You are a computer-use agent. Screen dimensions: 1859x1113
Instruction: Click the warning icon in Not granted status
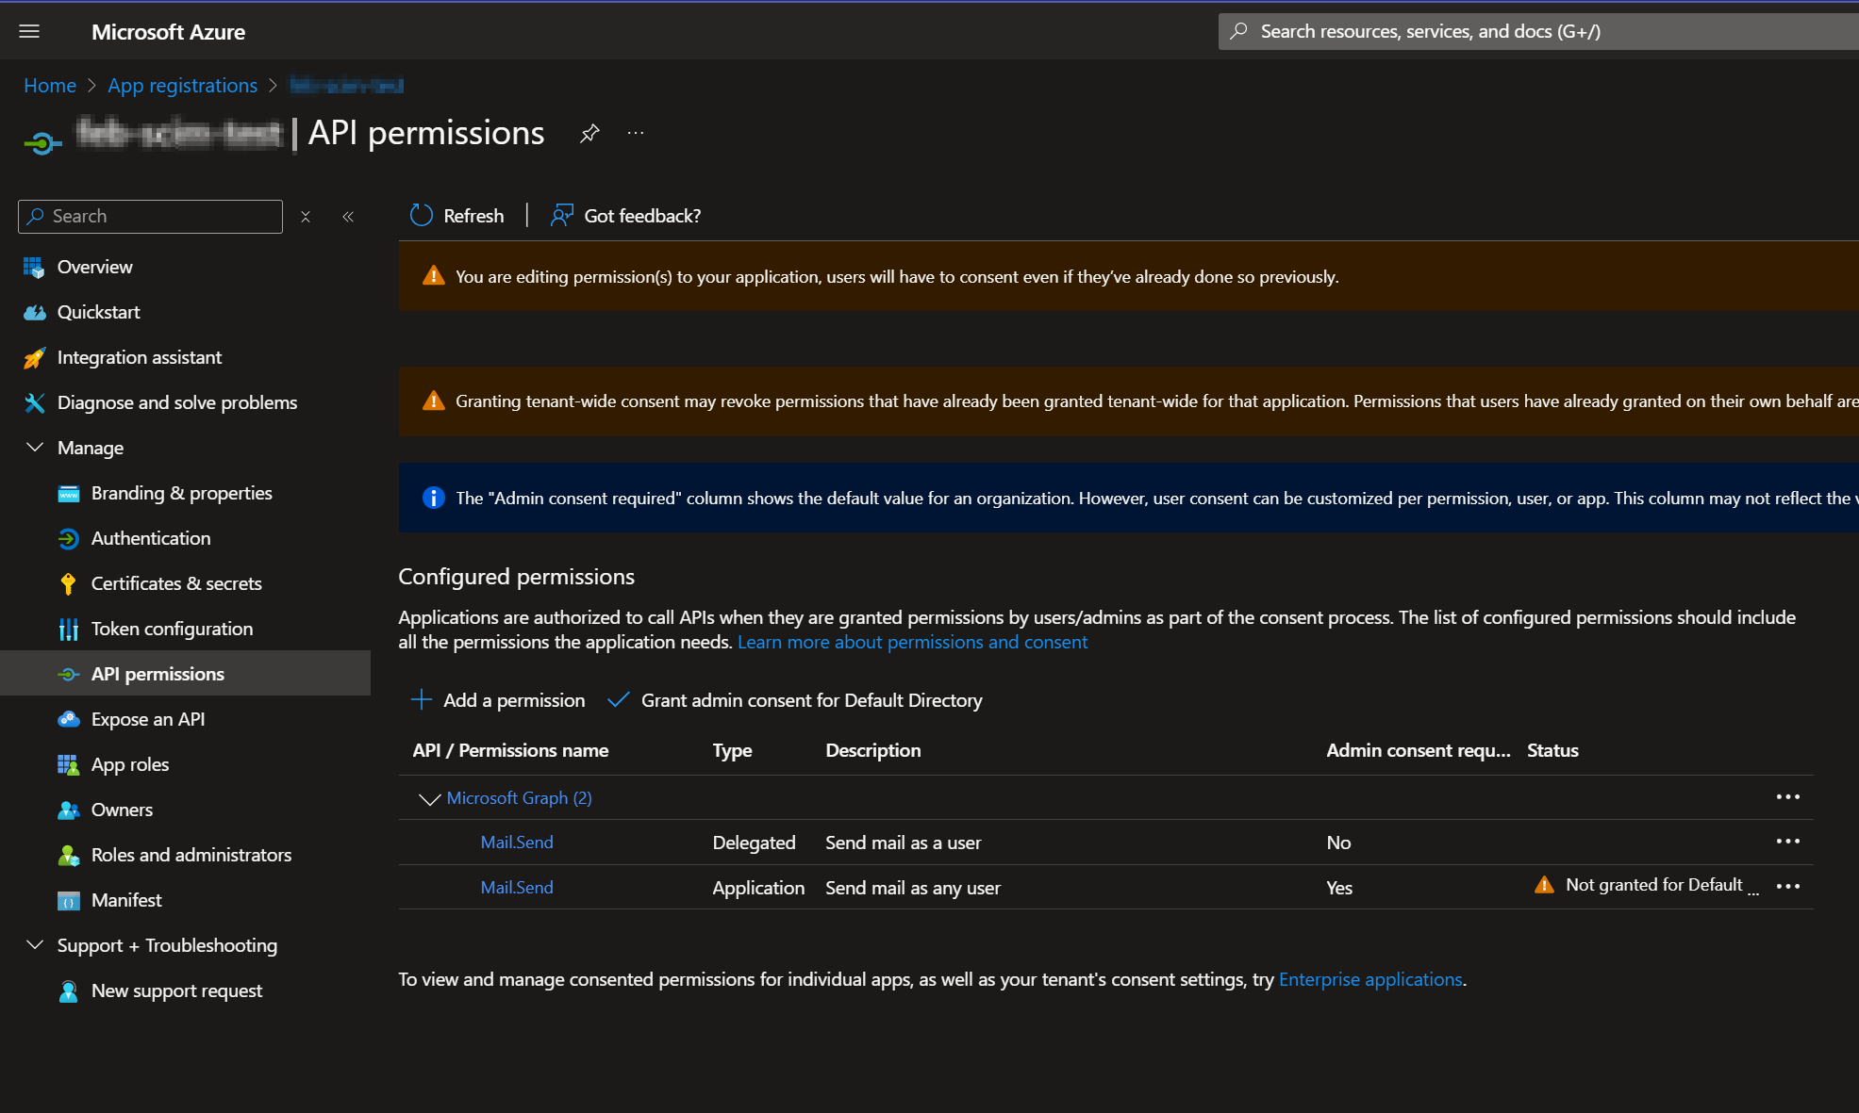click(x=1544, y=884)
